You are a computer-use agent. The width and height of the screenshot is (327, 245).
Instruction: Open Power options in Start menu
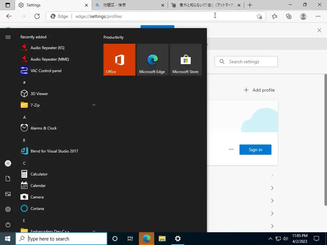(x=8, y=225)
